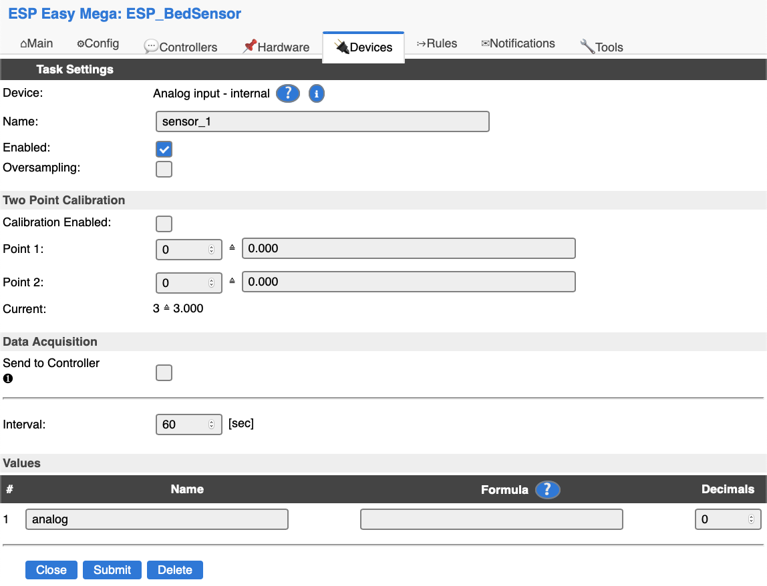Enable the Oversampling checkbox

pyautogui.click(x=164, y=169)
